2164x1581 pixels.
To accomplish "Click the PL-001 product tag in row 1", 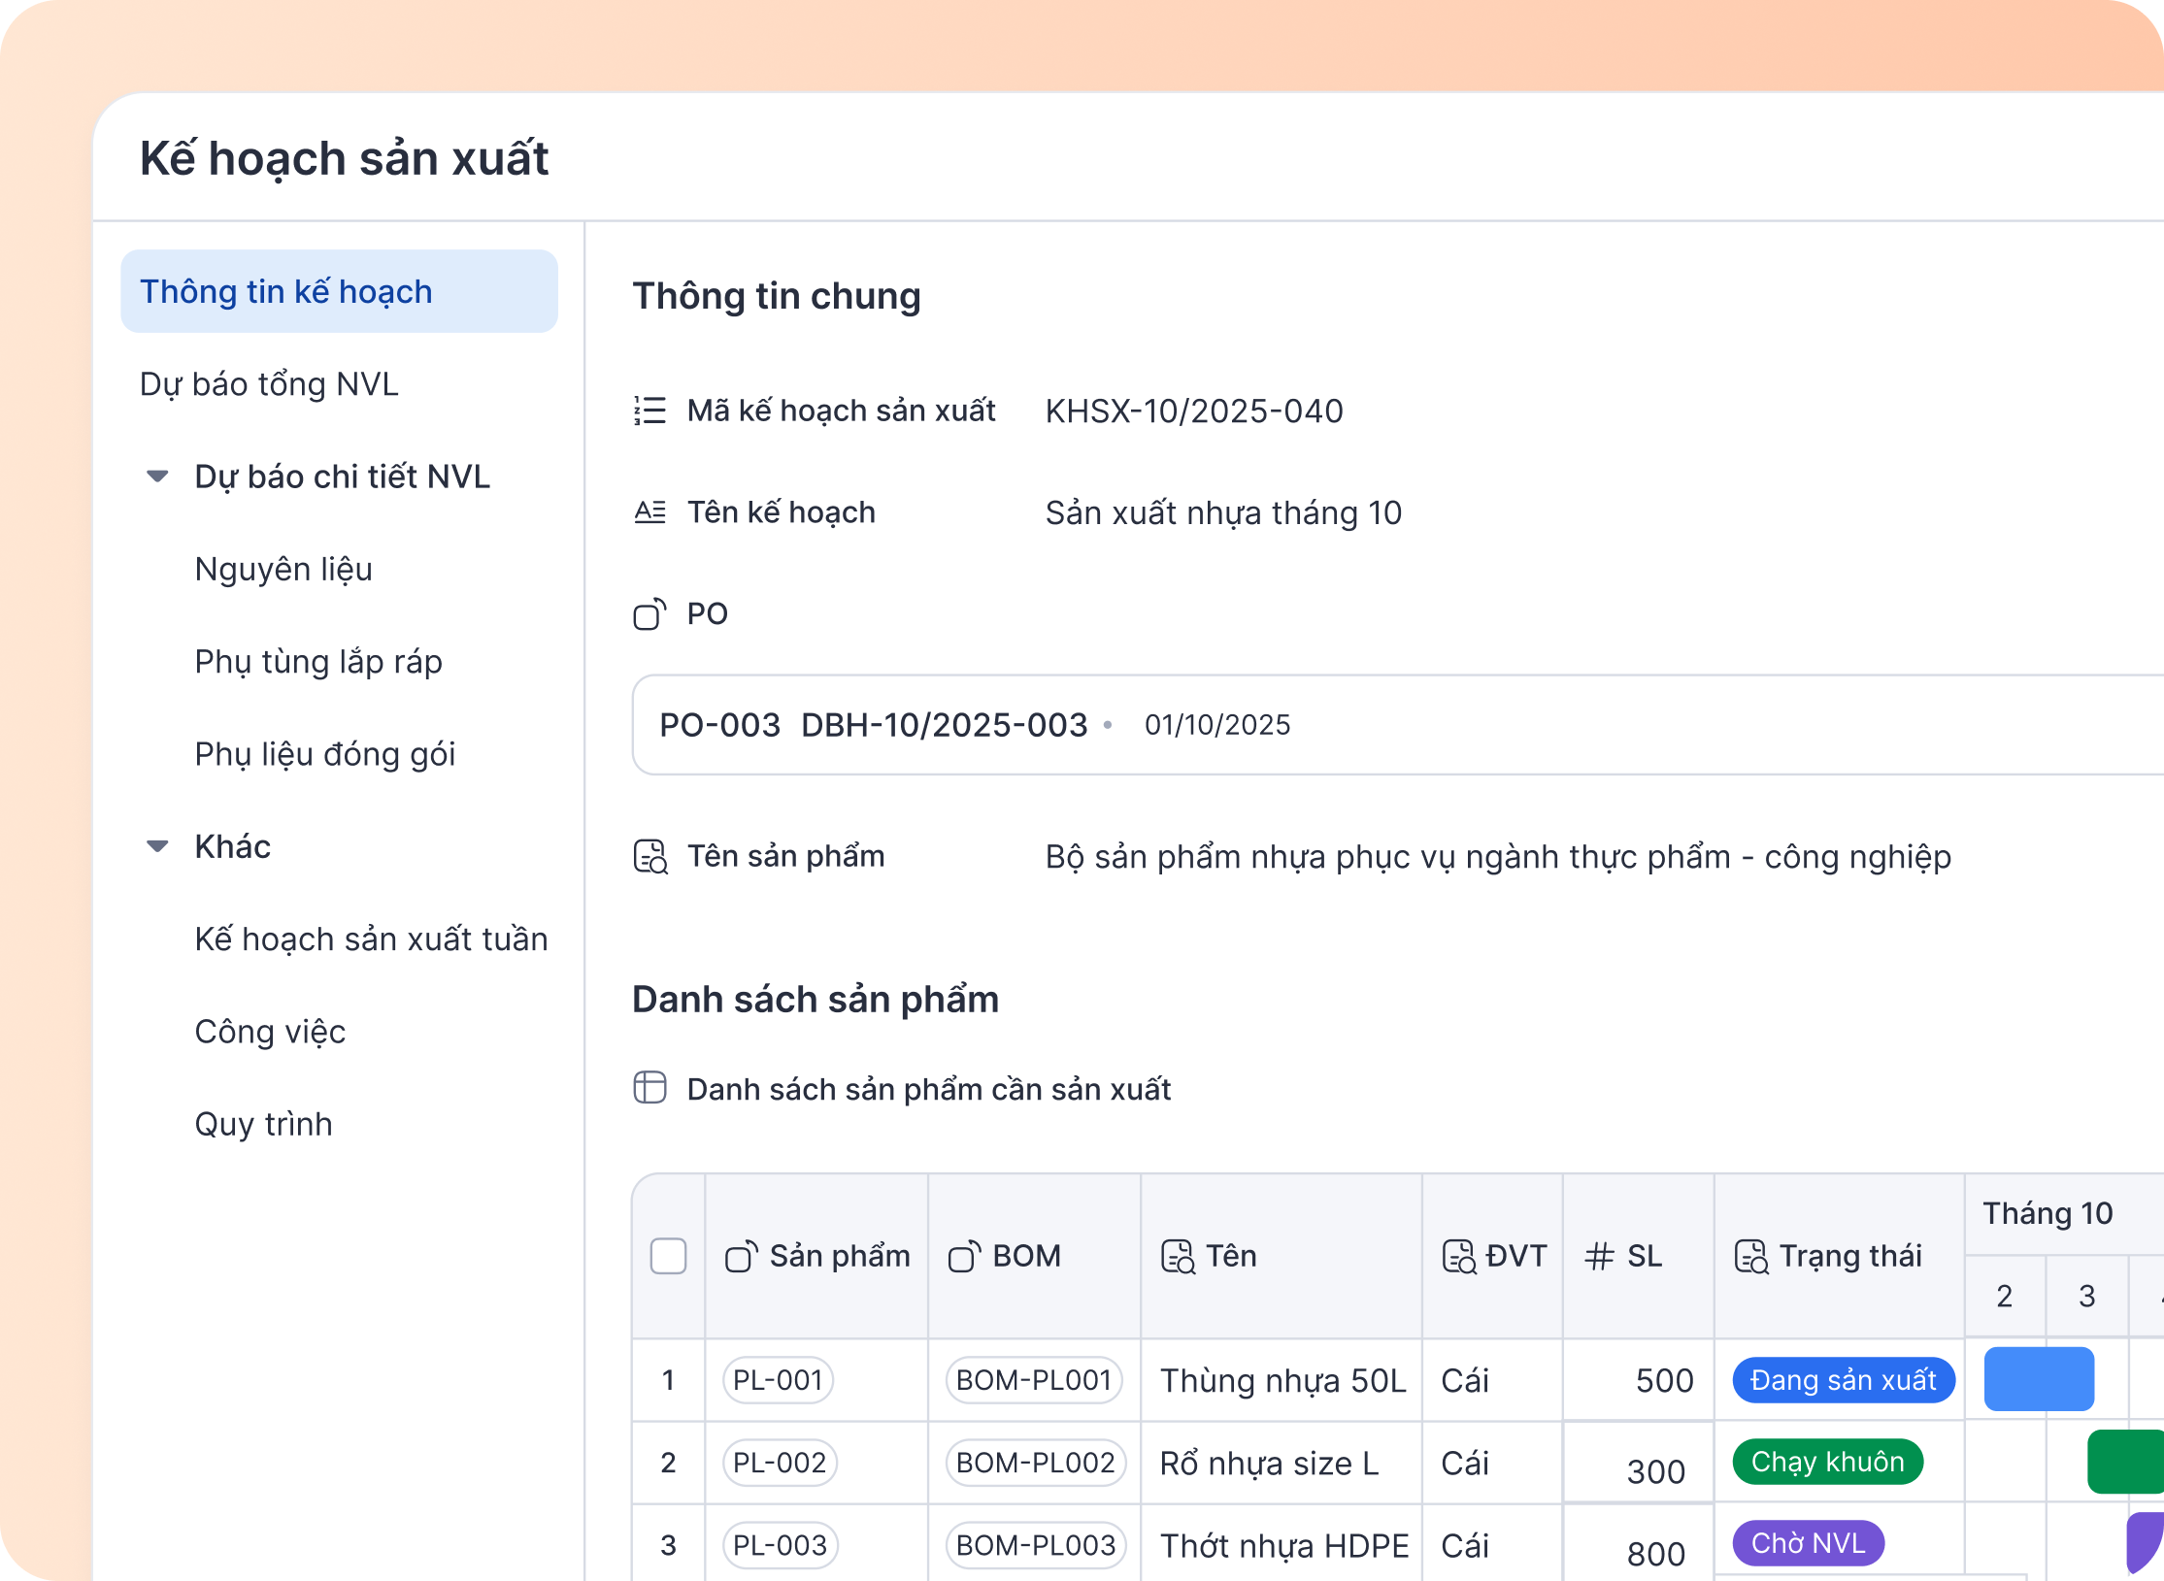I will tap(778, 1379).
